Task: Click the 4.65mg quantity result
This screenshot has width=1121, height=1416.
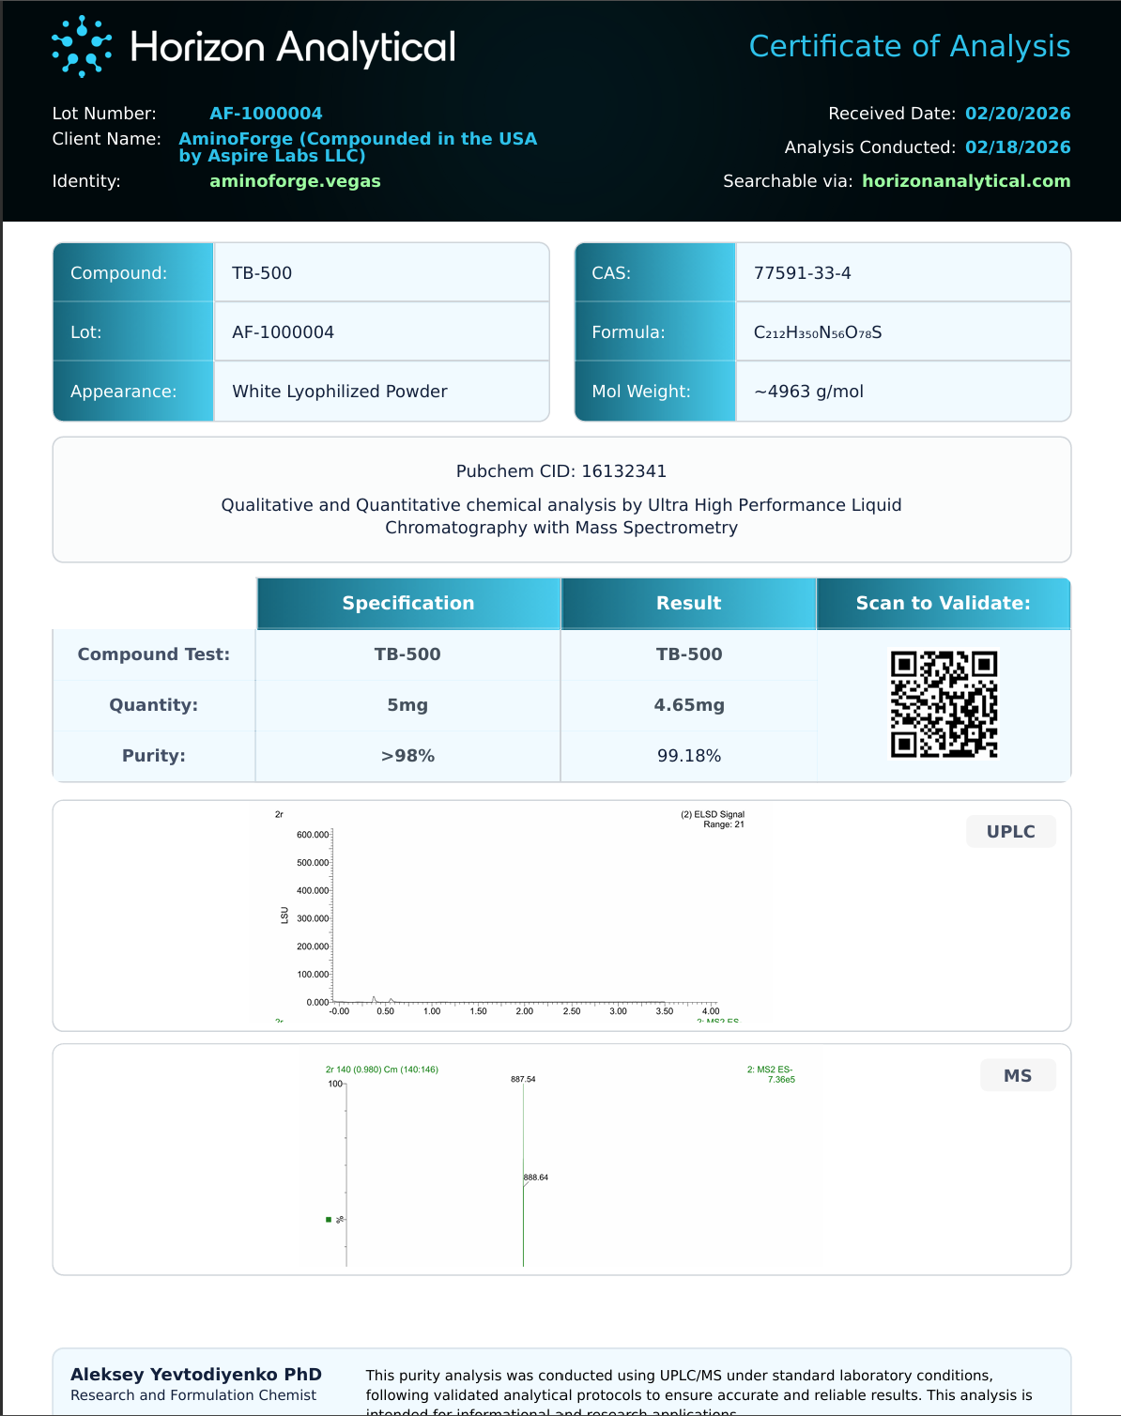Action: (689, 705)
